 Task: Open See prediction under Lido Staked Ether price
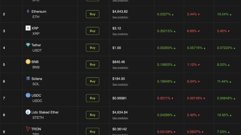click(x=120, y=118)
